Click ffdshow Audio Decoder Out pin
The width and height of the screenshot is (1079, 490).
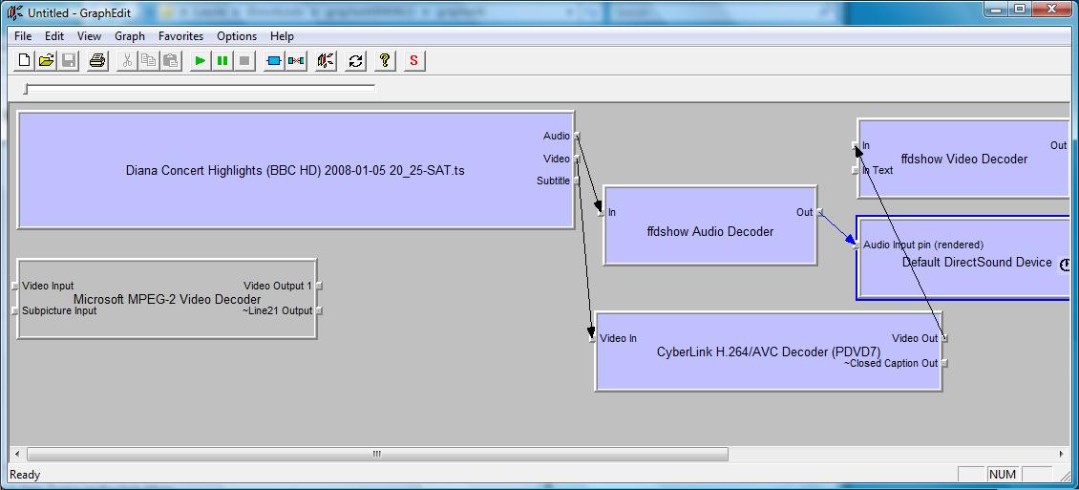[x=819, y=213]
